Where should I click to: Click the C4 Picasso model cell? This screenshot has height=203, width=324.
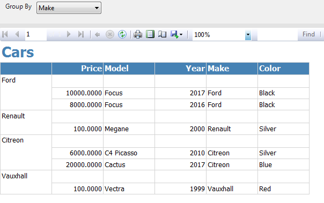point(129,153)
